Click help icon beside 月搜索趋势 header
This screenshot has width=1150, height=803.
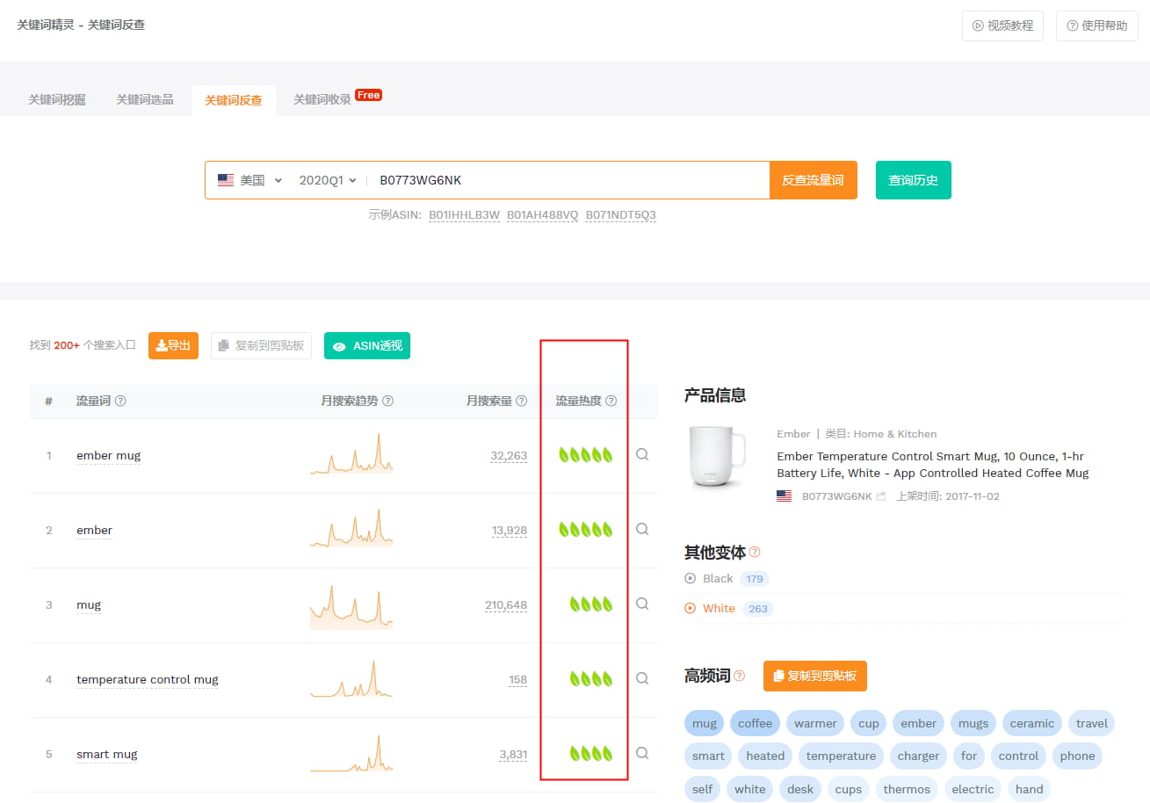tap(387, 401)
